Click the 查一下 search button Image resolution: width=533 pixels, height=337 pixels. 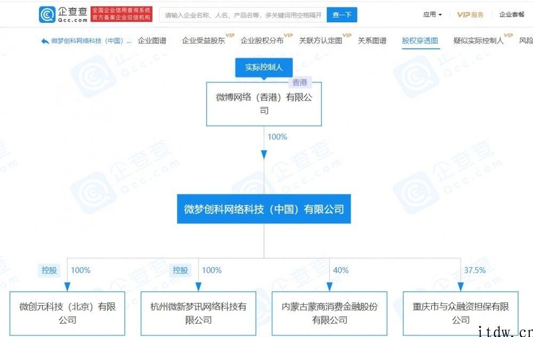[342, 14]
